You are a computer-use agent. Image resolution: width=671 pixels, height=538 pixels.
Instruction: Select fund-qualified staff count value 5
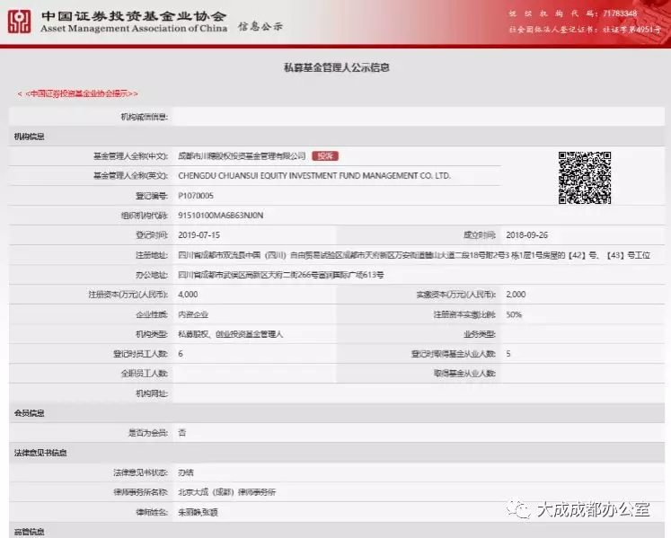click(508, 354)
